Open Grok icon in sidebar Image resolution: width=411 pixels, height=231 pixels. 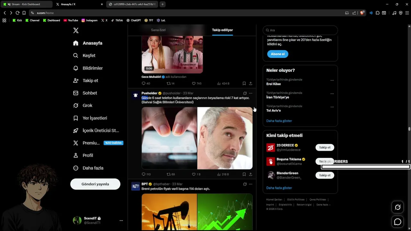pyautogui.click(x=76, y=106)
